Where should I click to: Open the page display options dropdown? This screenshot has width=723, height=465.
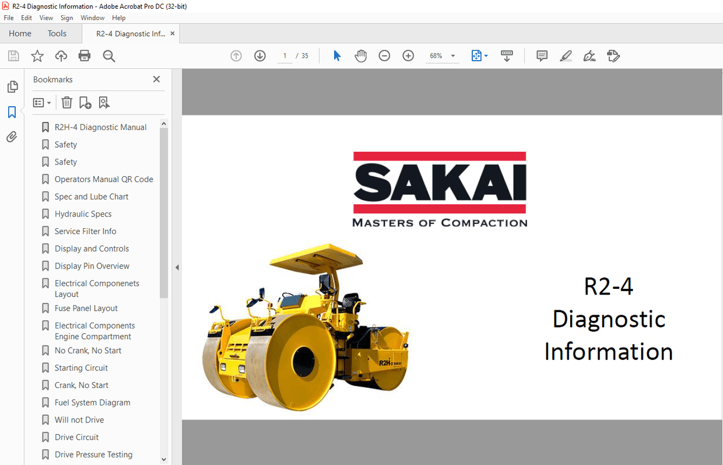coord(479,55)
